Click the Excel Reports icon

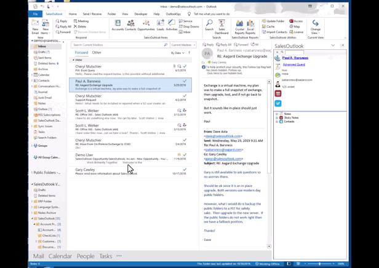pyautogui.click(x=251, y=26)
